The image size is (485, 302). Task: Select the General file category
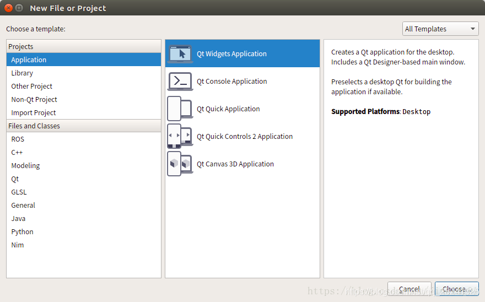click(x=84, y=205)
